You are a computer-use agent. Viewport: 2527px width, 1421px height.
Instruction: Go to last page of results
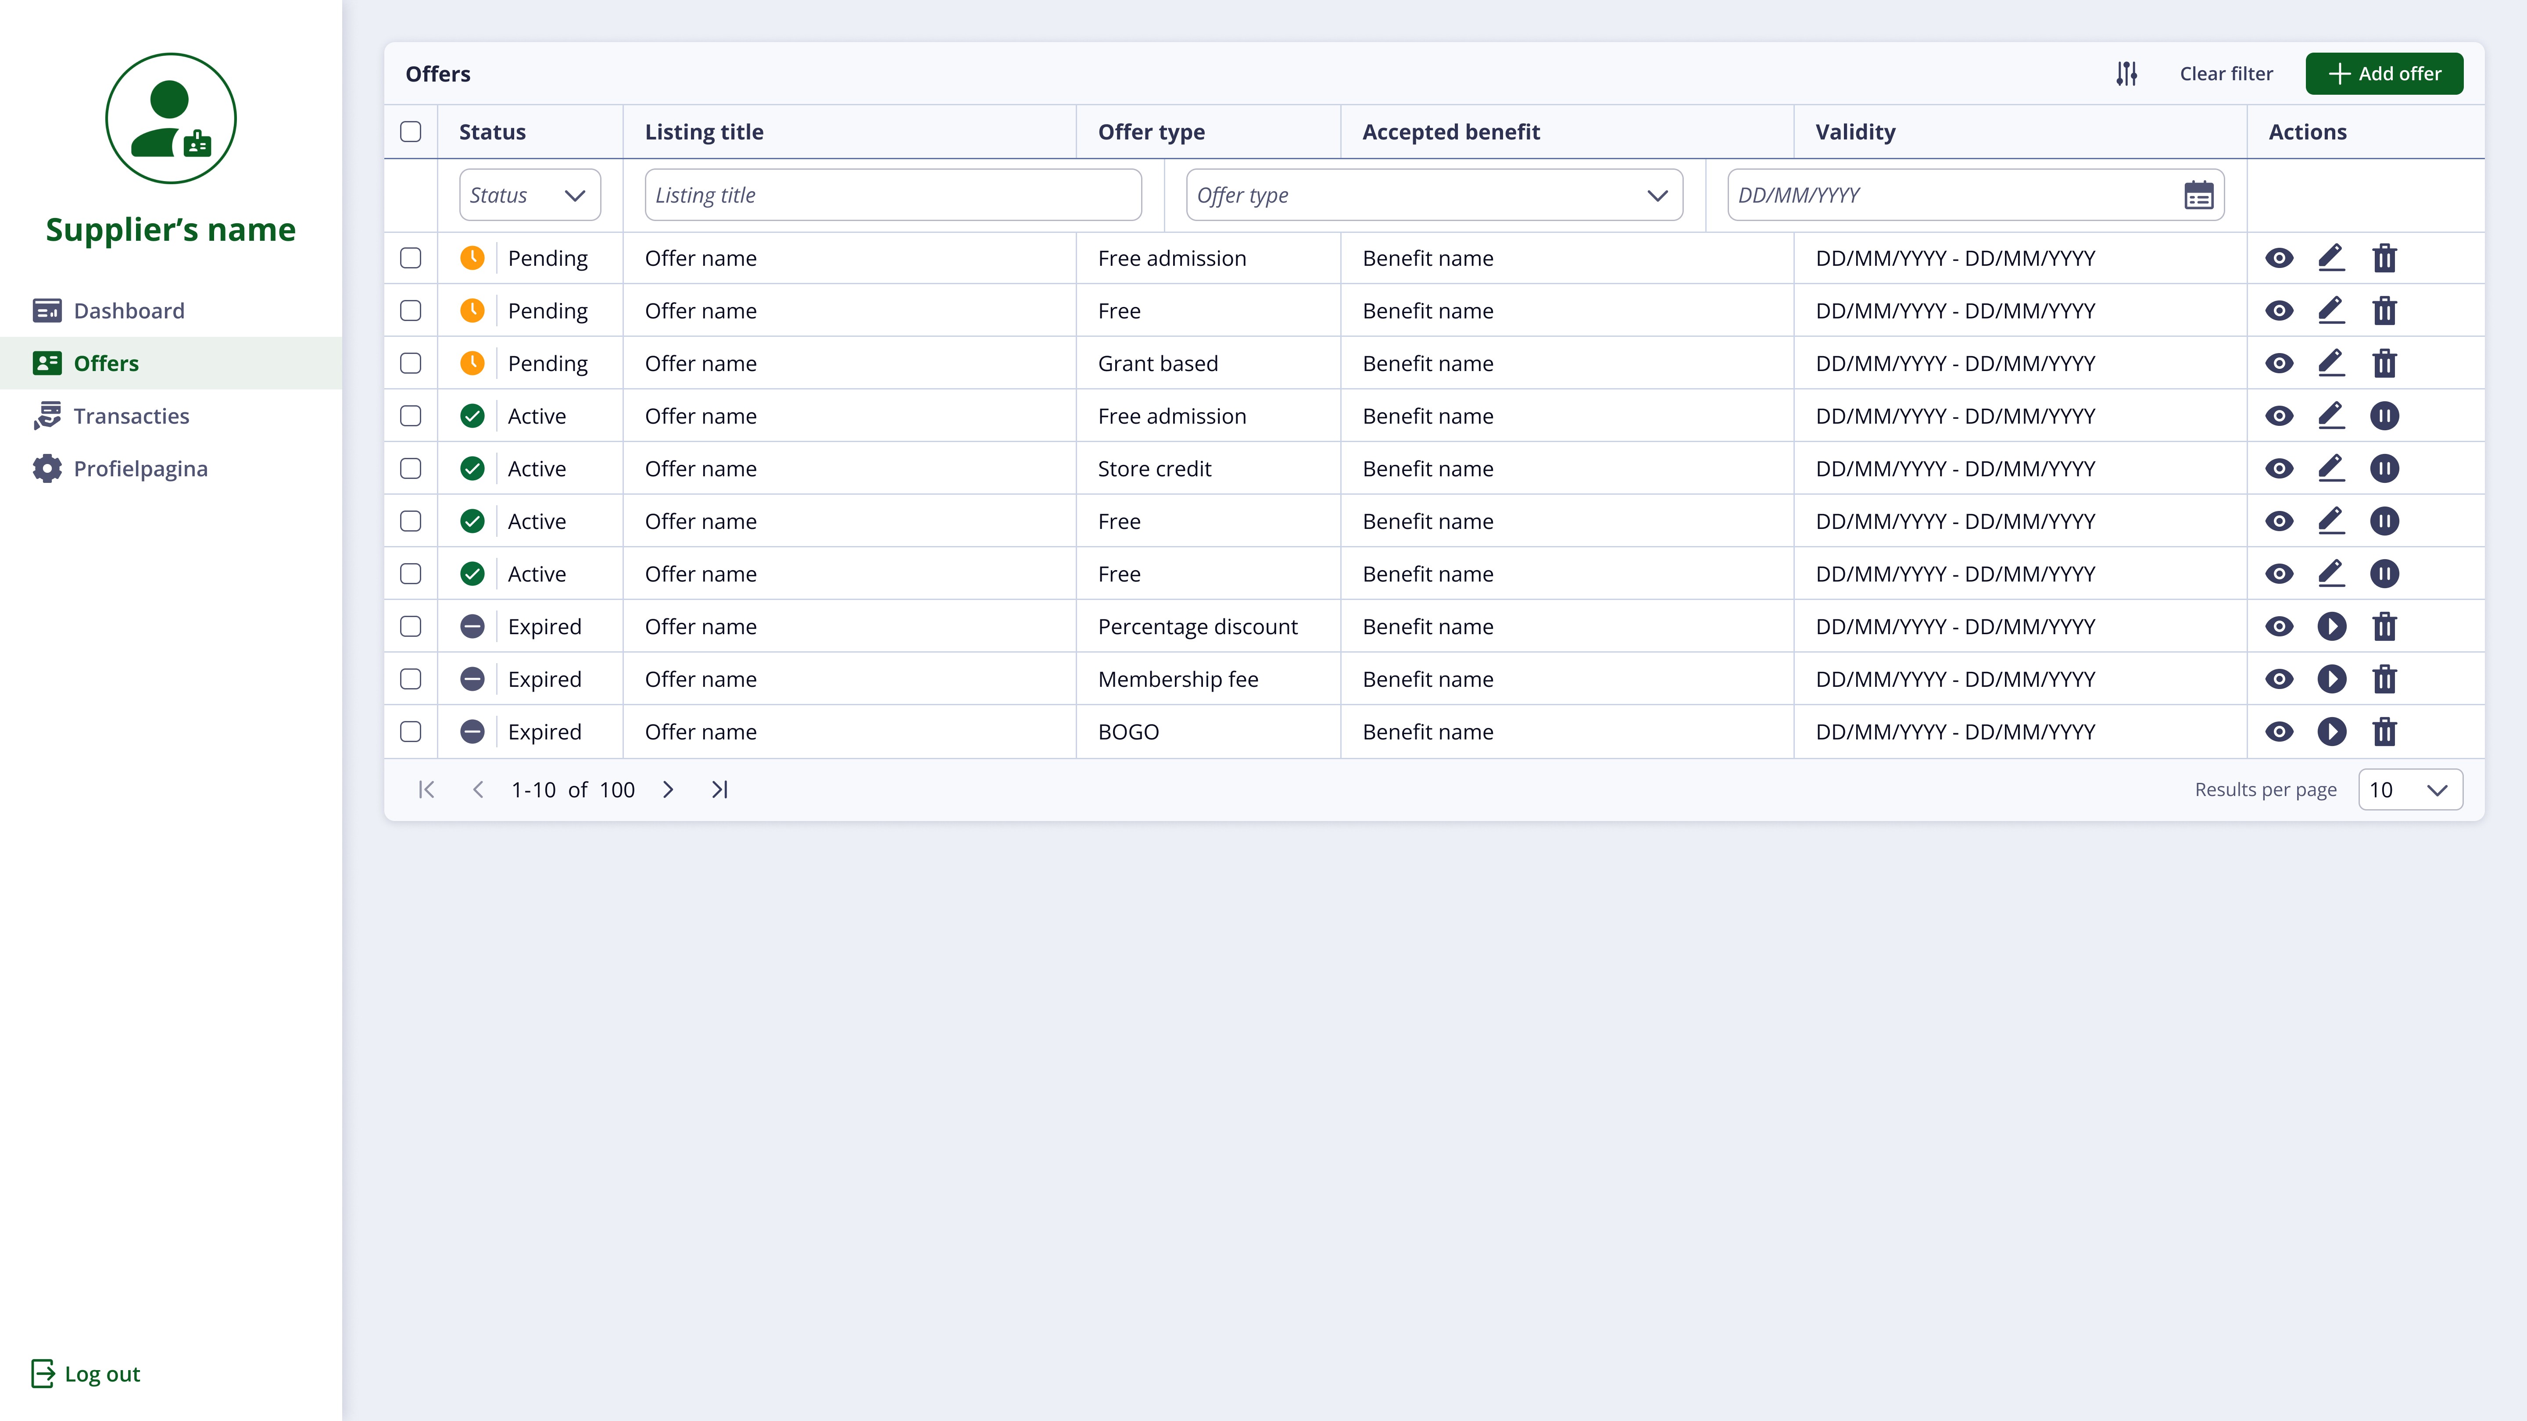point(719,789)
